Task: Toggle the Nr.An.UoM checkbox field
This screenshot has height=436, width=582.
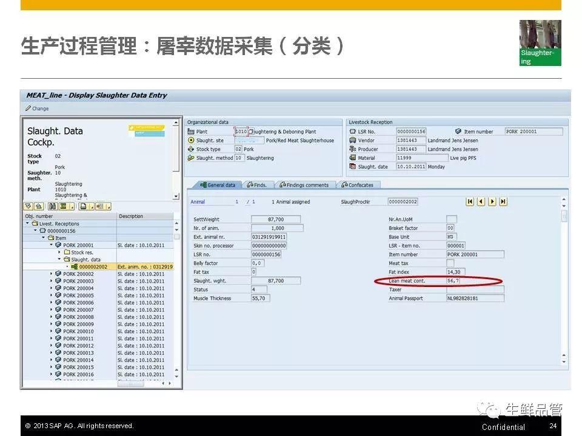Action: (x=451, y=219)
